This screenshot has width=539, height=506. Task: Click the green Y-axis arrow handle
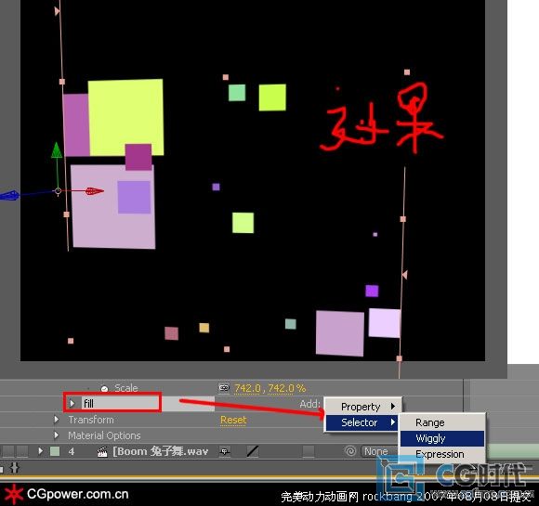(57, 150)
